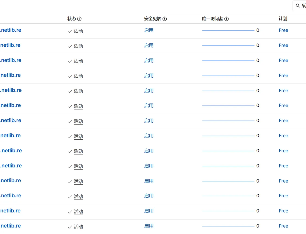306x234 pixels.
Task: Click the status checkmark in the second row
Action: [70, 46]
